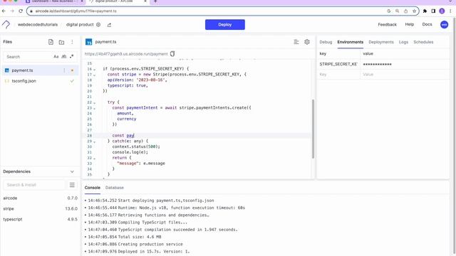
Task: Fold the try block at line 22
Action: click(x=94, y=102)
